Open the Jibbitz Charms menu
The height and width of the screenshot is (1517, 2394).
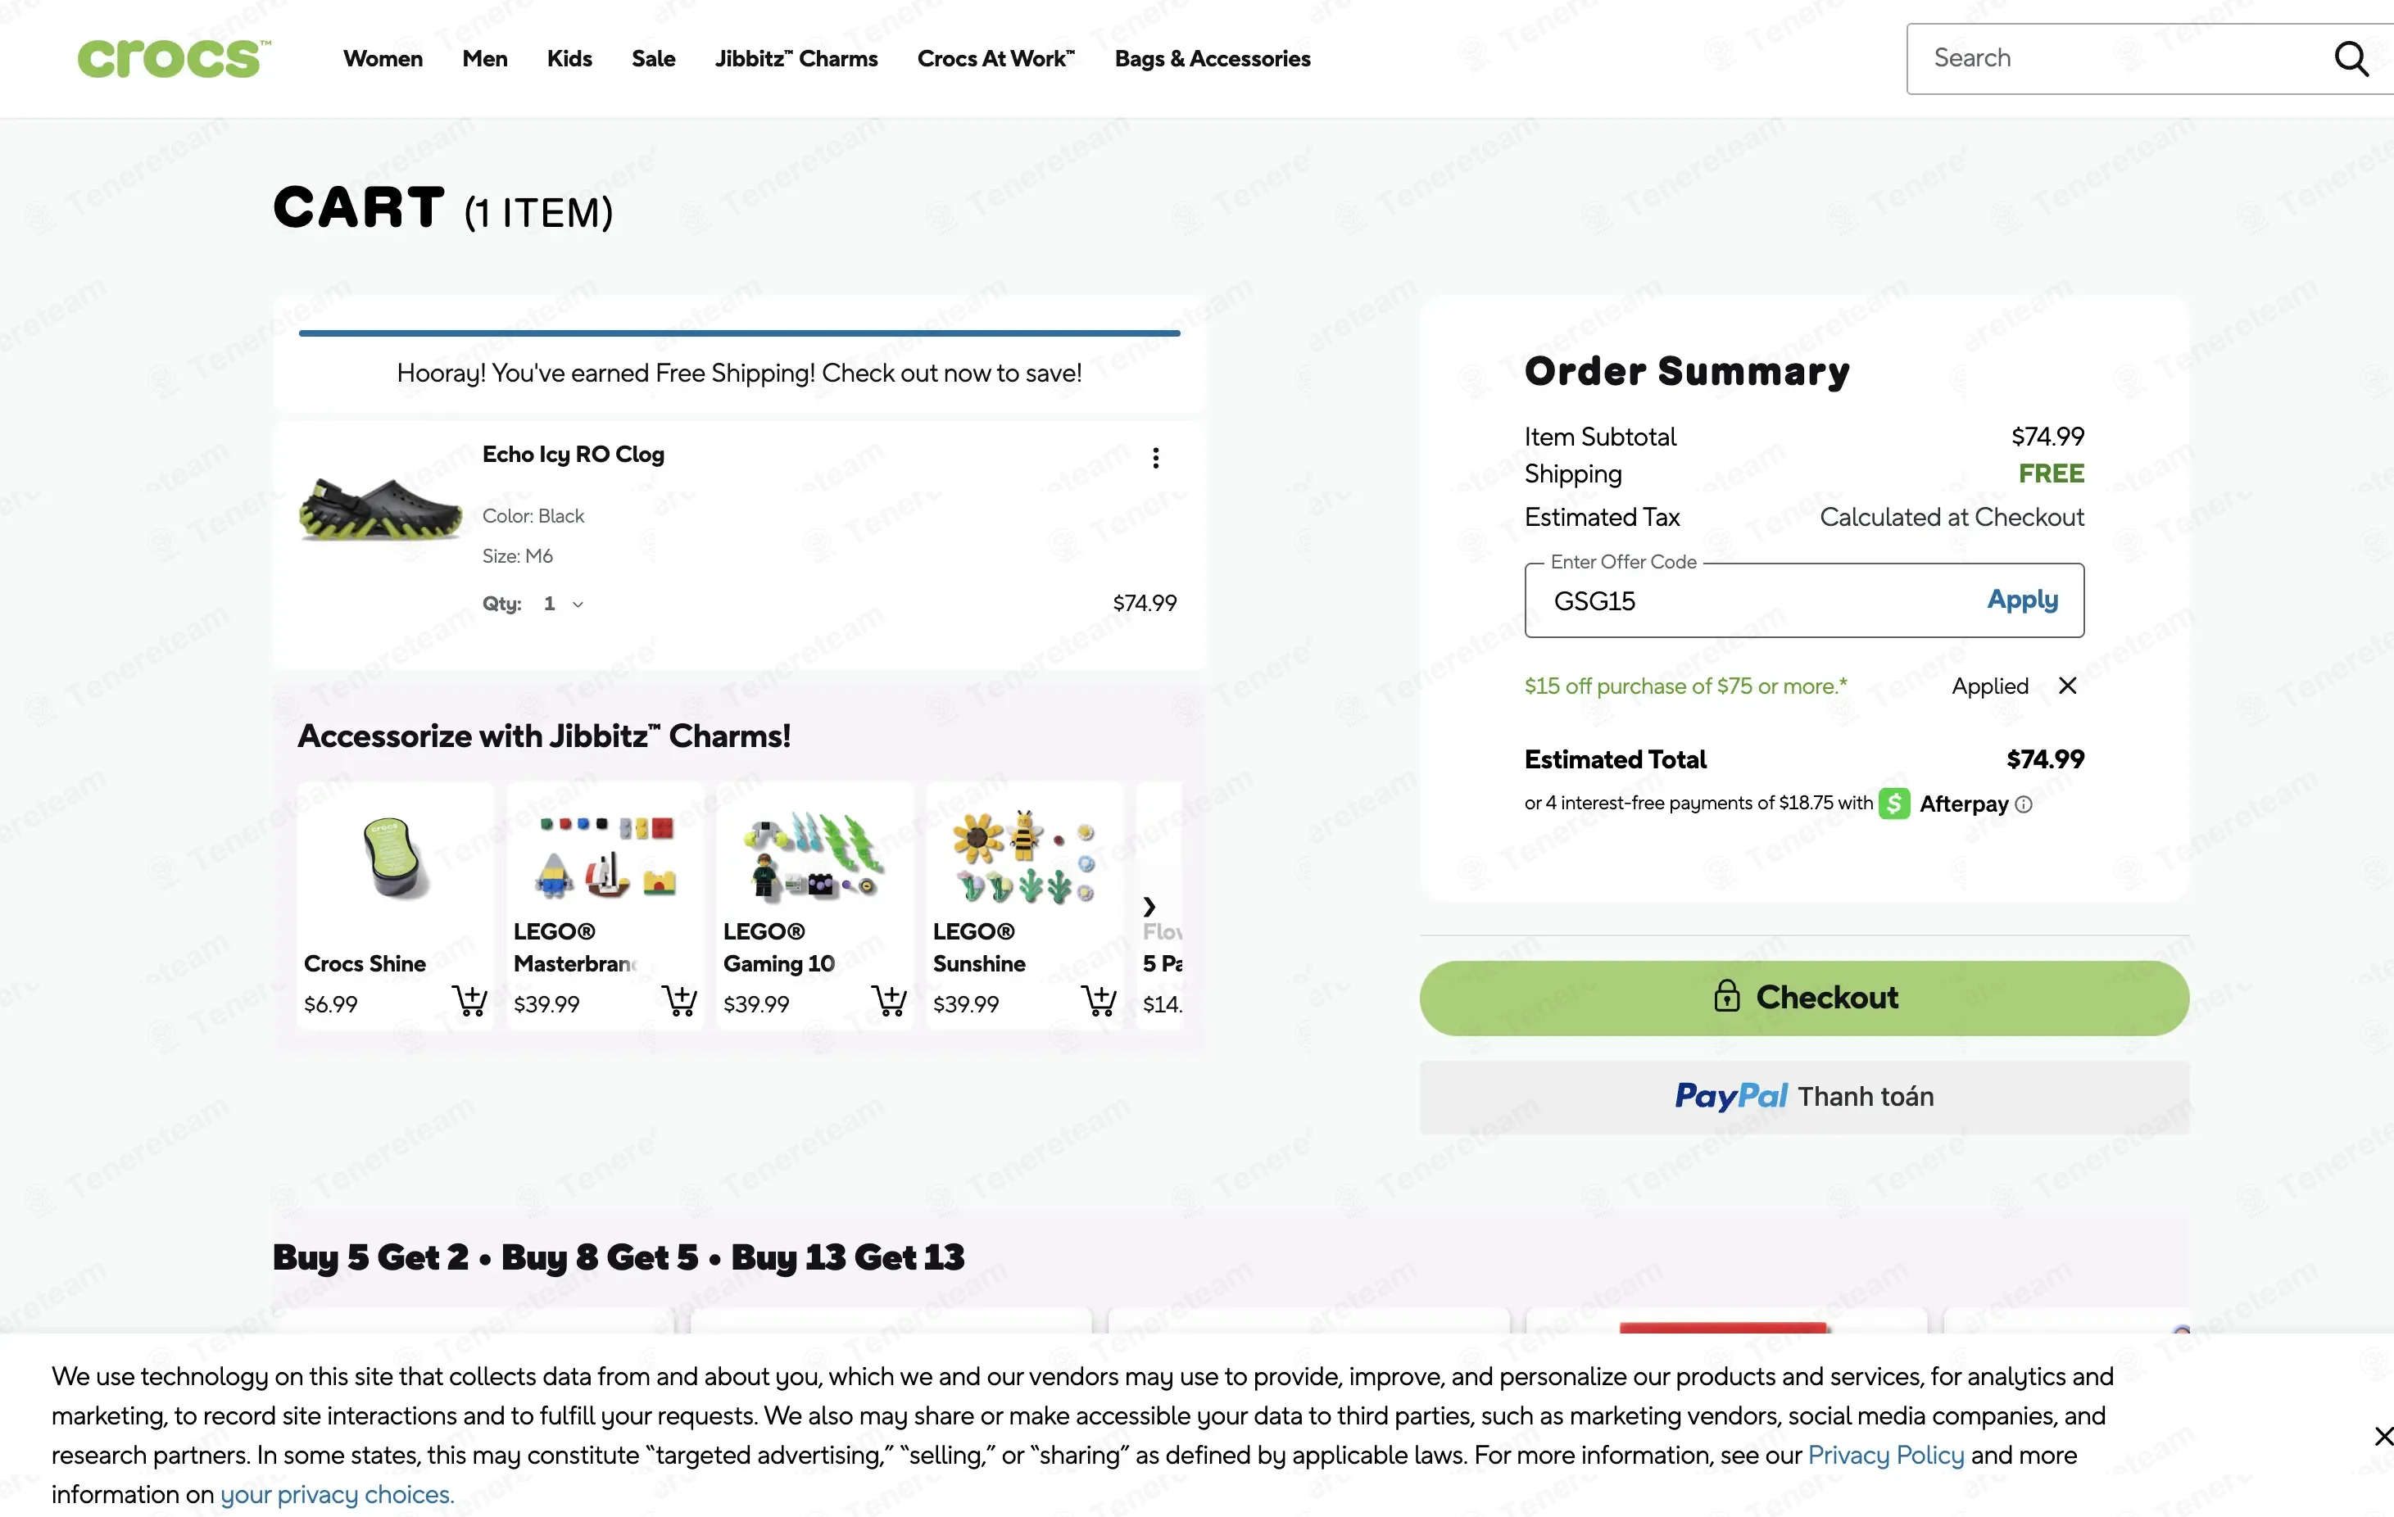(x=796, y=59)
